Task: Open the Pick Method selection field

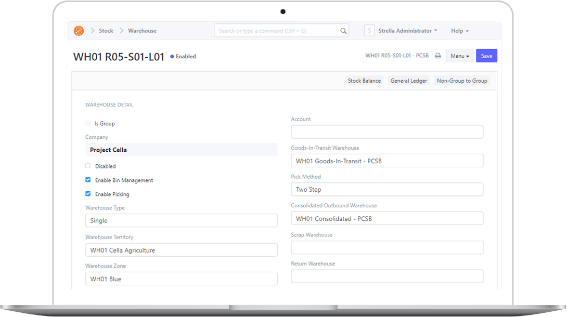Action: coord(387,189)
